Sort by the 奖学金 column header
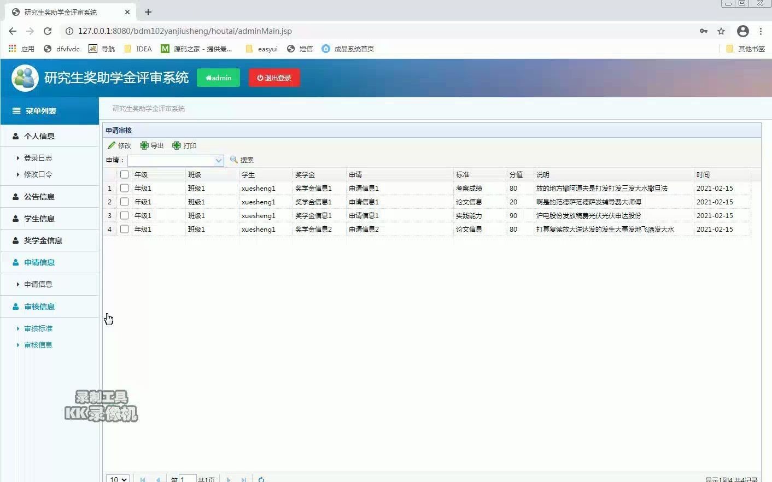 [x=319, y=175]
